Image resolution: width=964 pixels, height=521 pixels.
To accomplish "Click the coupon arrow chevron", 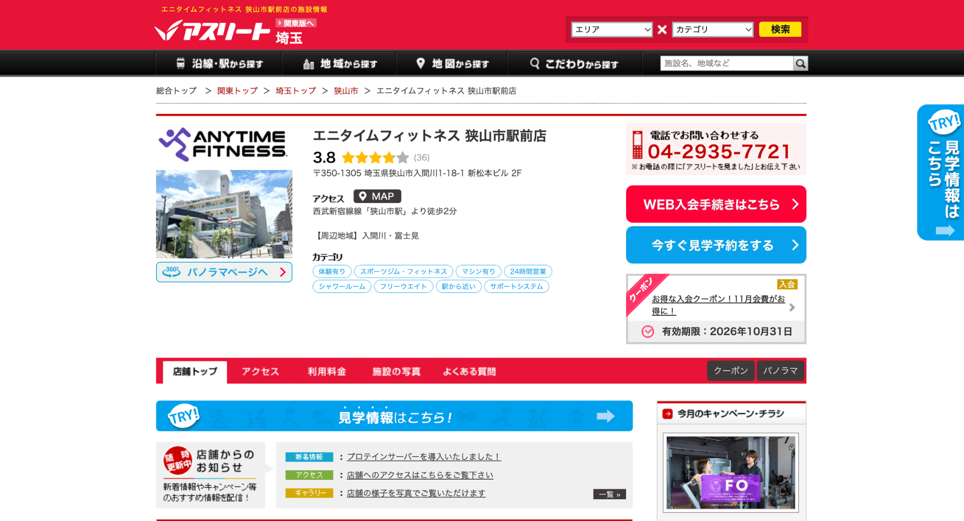I will pyautogui.click(x=792, y=307).
